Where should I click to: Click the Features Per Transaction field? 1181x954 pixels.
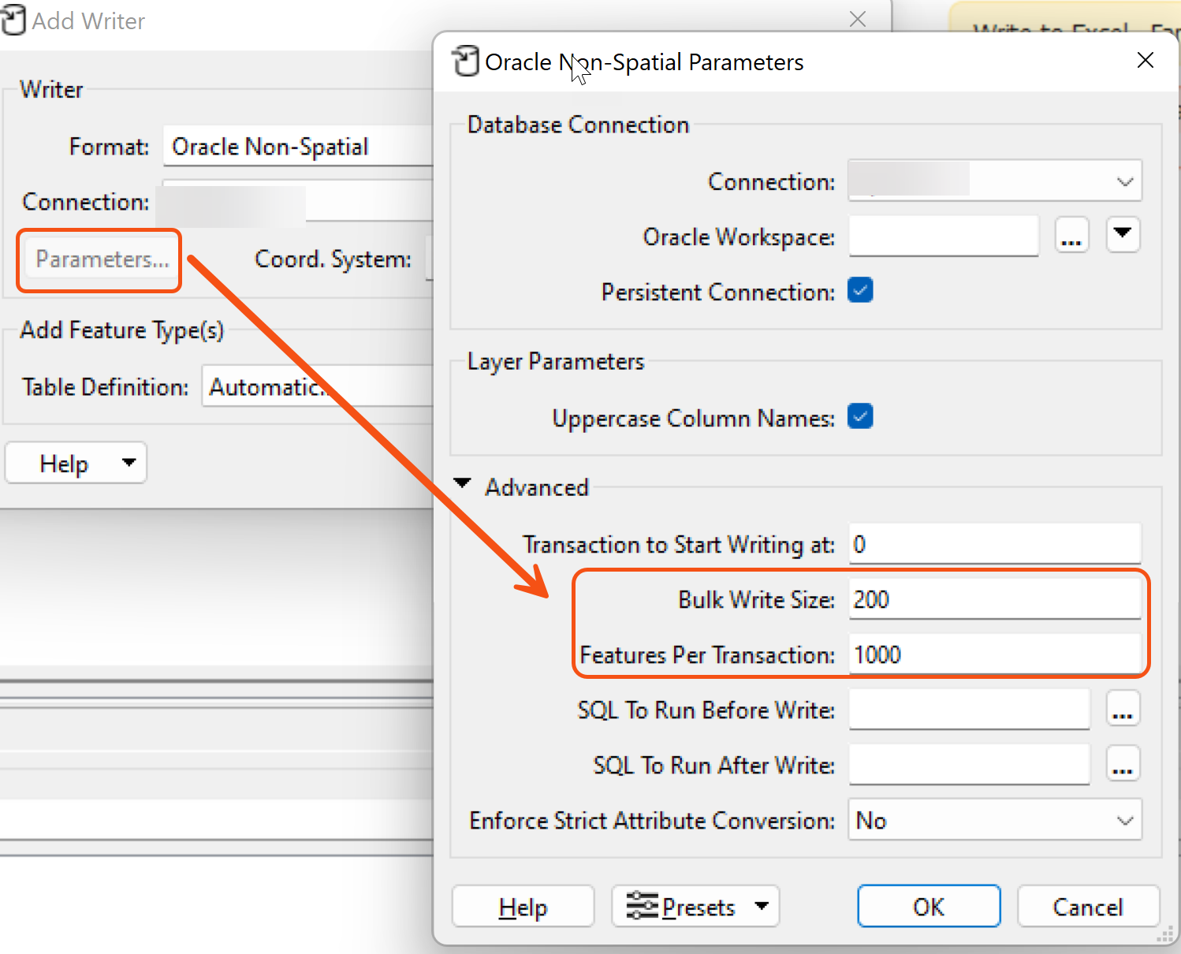click(995, 654)
